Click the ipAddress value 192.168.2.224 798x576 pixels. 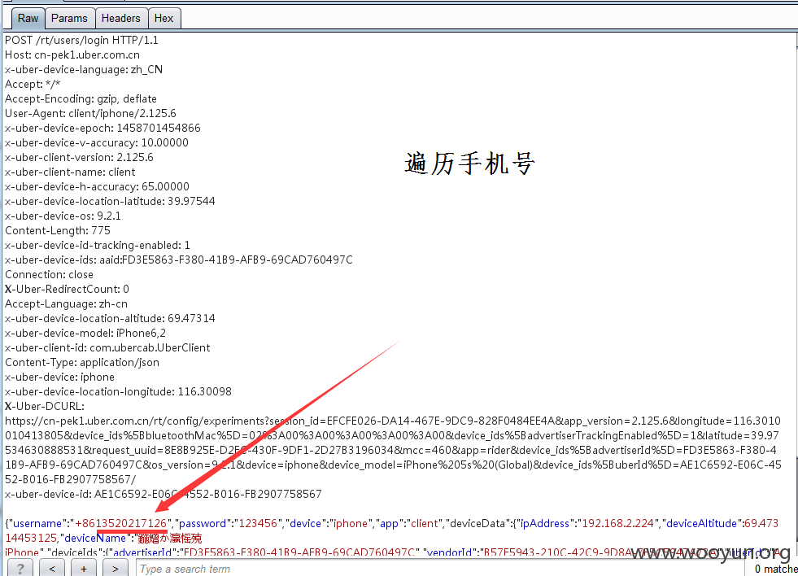coord(618,524)
